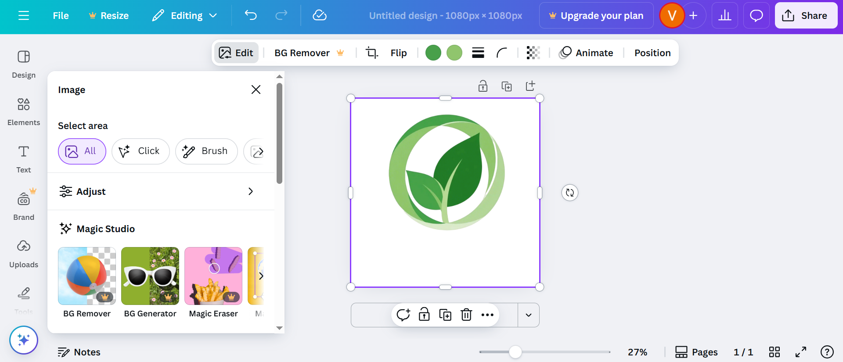Open the transparency checkerboard icon
843x362 pixels.
point(533,53)
